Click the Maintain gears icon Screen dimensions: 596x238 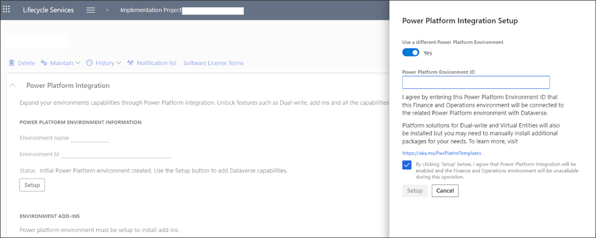coord(44,63)
